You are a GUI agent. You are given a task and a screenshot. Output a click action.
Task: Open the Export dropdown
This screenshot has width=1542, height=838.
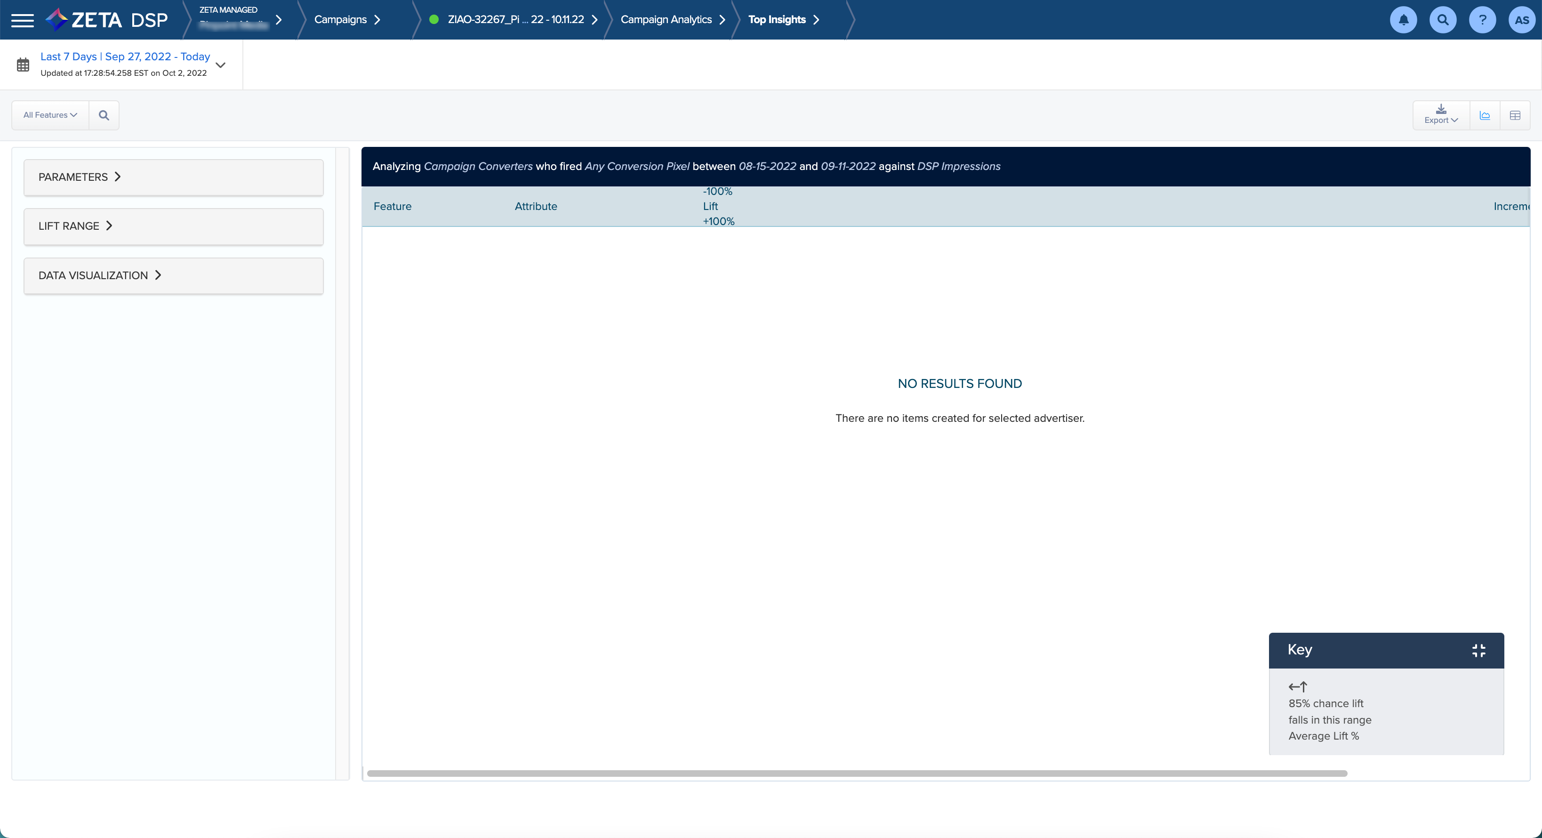1441,114
